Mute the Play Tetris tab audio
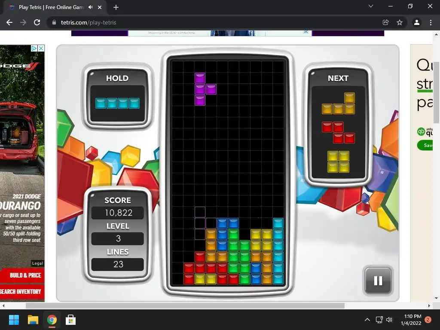The height and width of the screenshot is (330, 440). [90, 7]
